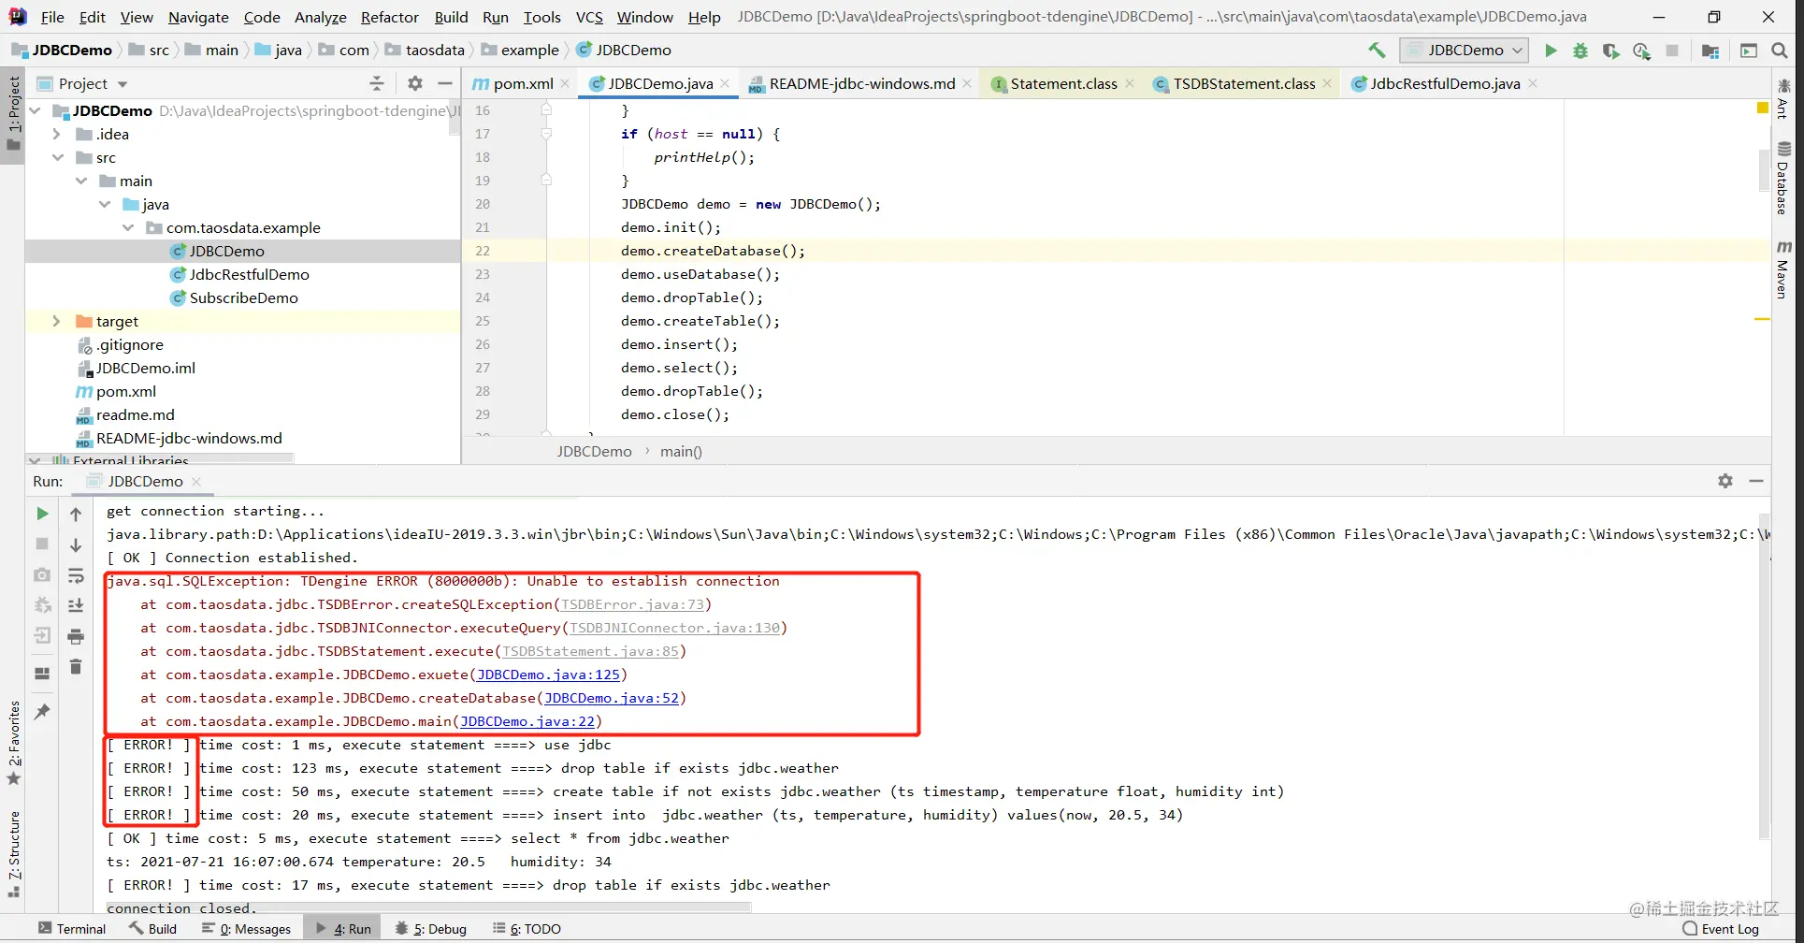The width and height of the screenshot is (1804, 943).
Task: Build project with hammer icon
Action: coord(1377,51)
